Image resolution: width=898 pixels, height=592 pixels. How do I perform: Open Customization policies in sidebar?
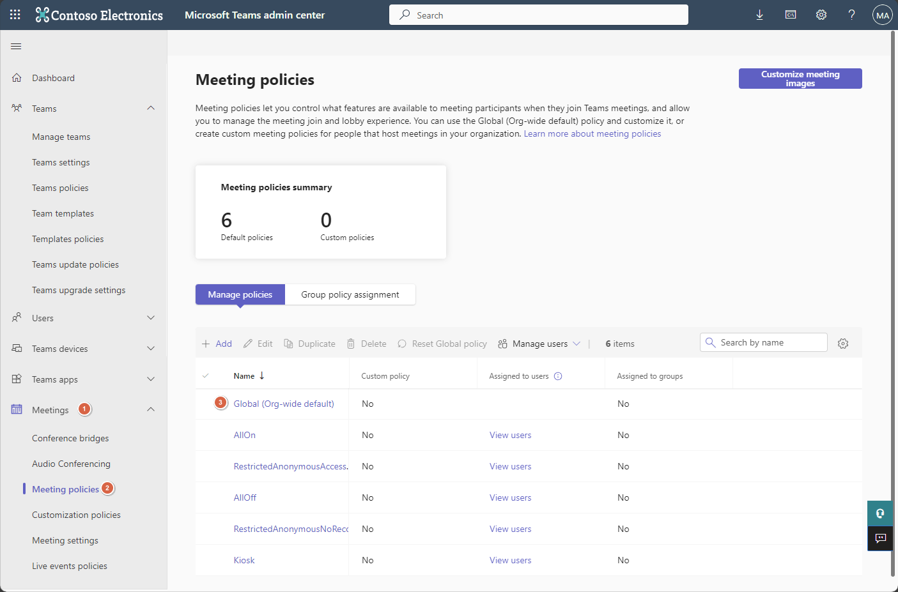[76, 515]
